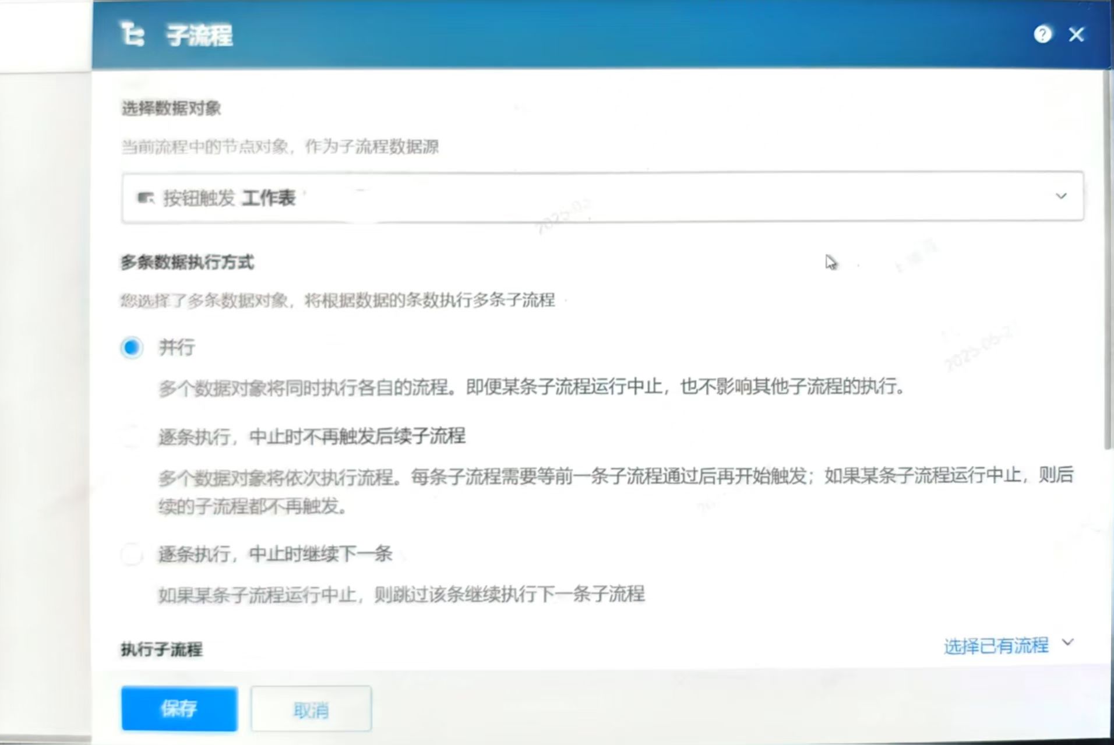This screenshot has height=745, width=1114.
Task: Click the sub-process icon in the header
Action: (132, 34)
